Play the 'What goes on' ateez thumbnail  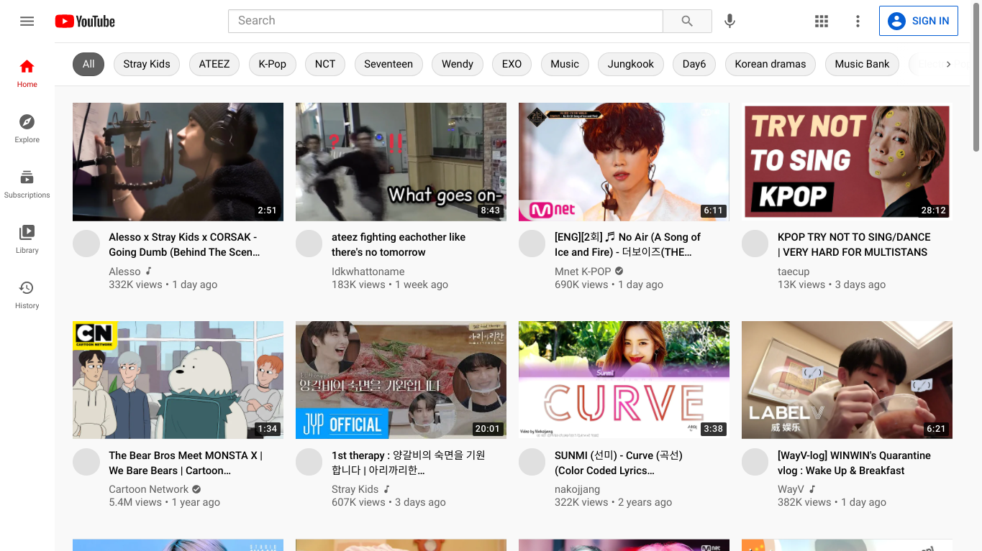coord(401,162)
